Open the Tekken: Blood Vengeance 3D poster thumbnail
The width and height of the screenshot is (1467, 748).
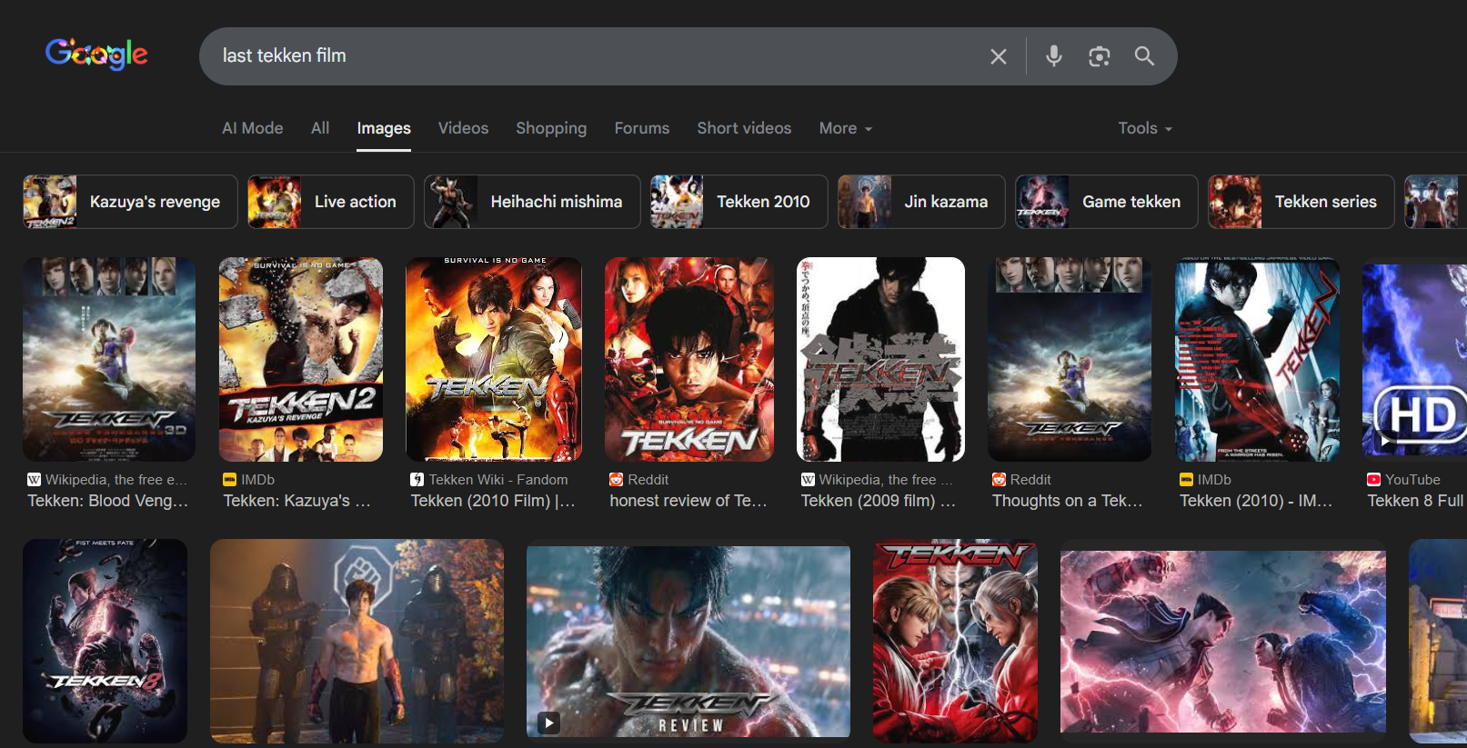tap(109, 359)
